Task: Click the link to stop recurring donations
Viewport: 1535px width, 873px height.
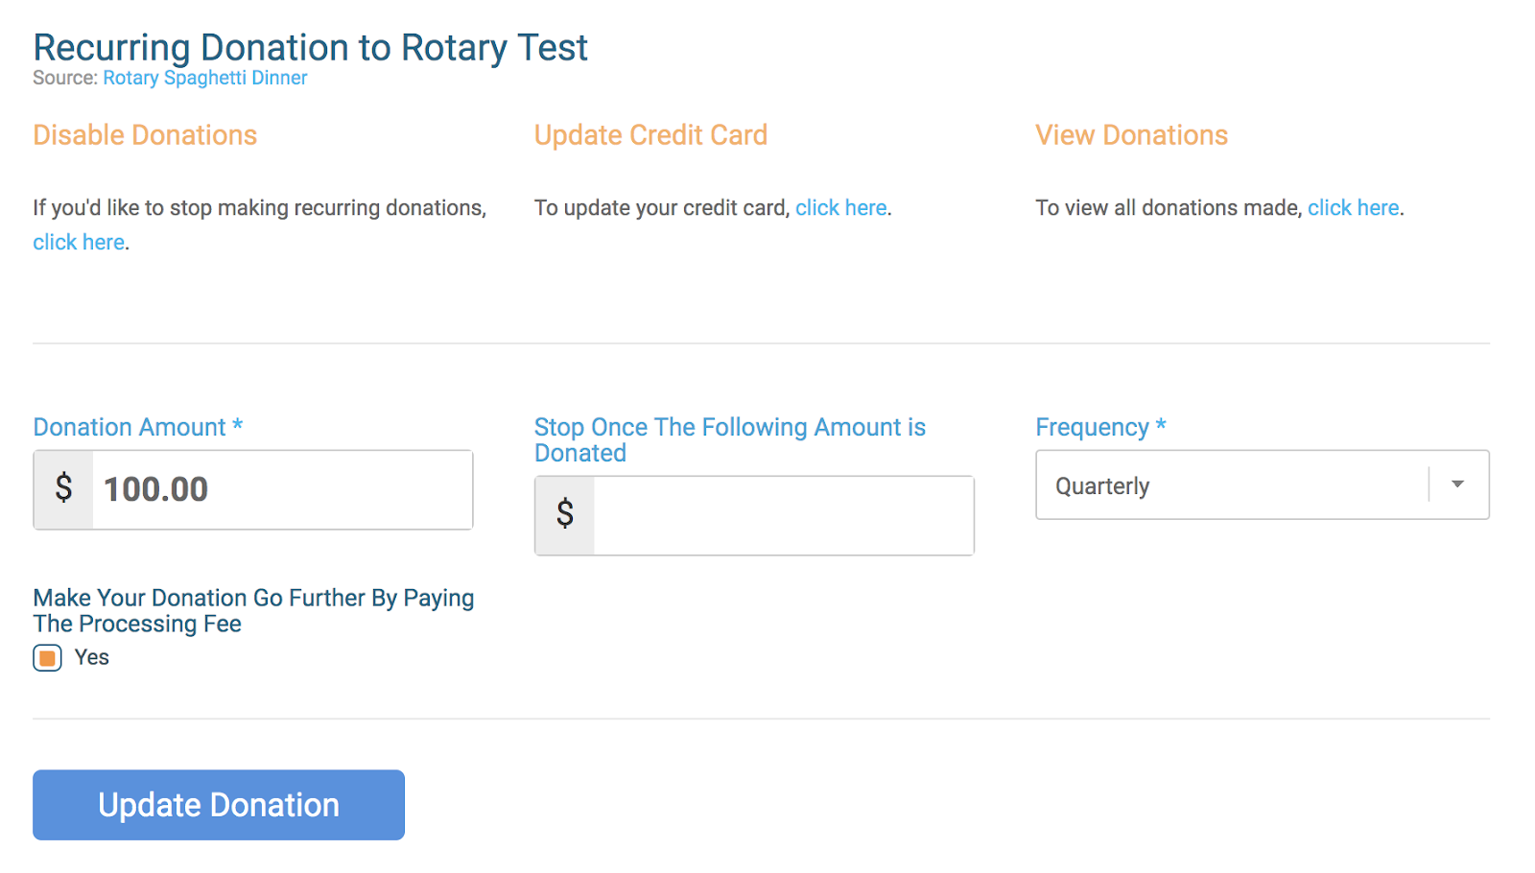Action: 79,242
